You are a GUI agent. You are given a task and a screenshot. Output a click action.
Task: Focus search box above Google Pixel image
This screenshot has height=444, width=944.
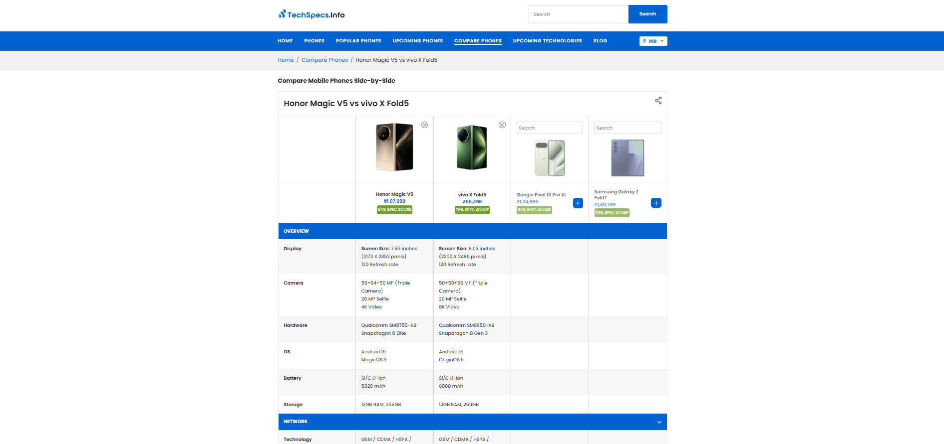click(550, 128)
